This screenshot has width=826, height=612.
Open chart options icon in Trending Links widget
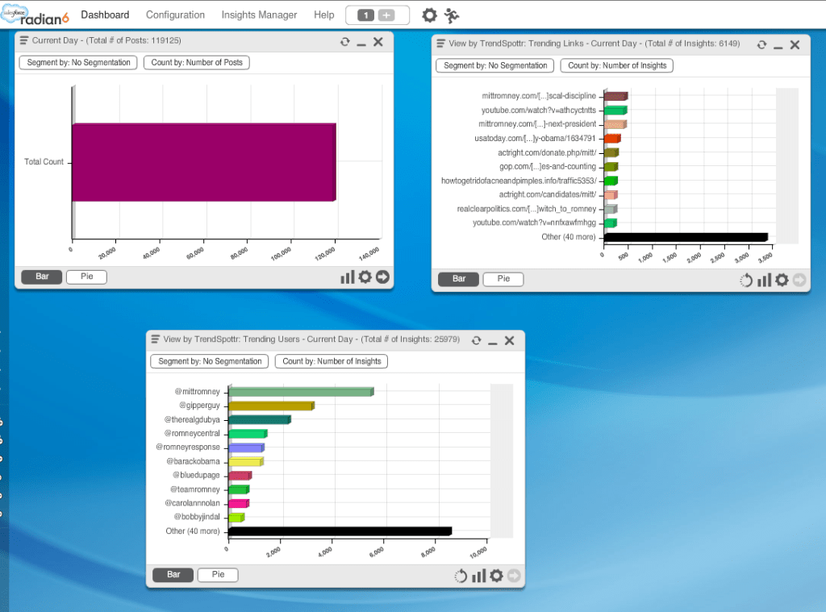click(765, 280)
